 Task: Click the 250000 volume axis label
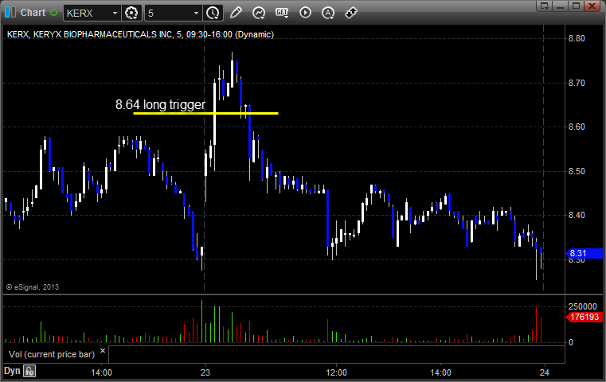pyautogui.click(x=582, y=306)
